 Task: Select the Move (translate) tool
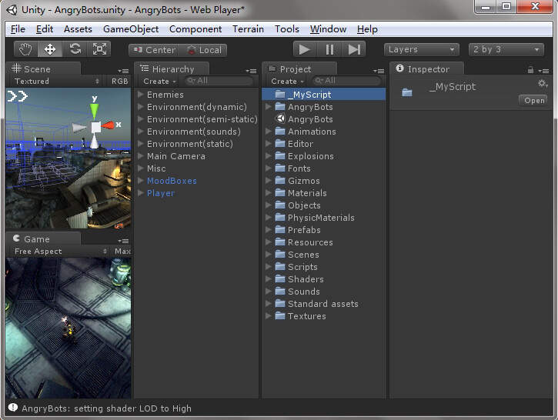pos(50,49)
